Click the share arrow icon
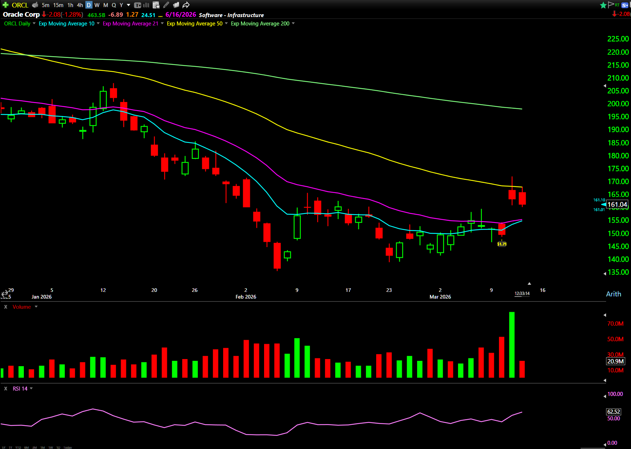The width and height of the screenshot is (631, 449). 186,5
